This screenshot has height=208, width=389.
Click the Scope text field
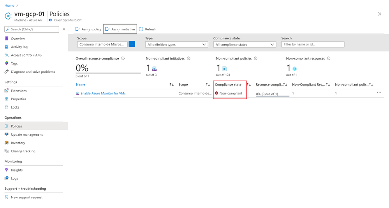[x=102, y=44]
